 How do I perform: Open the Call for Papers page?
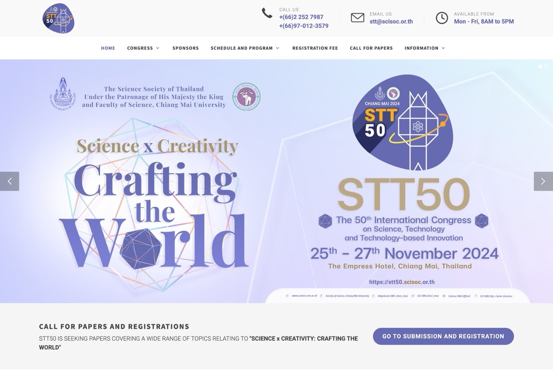[x=371, y=48]
